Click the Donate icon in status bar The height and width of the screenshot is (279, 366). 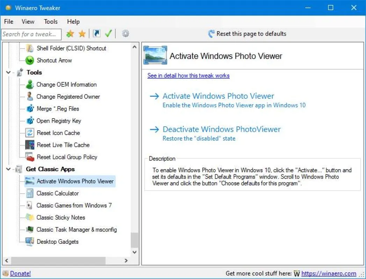coord(6,273)
